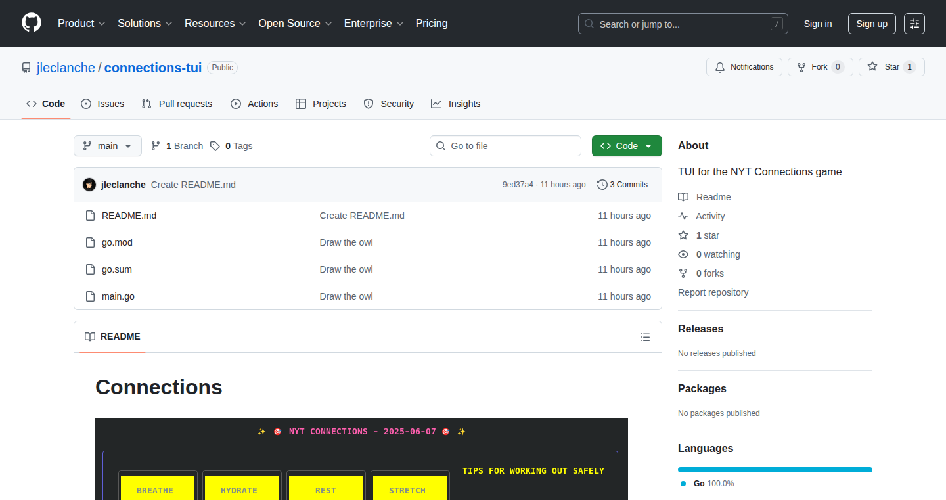Open the connections-tui repository link
Screen dimensions: 946x500
pos(153,68)
